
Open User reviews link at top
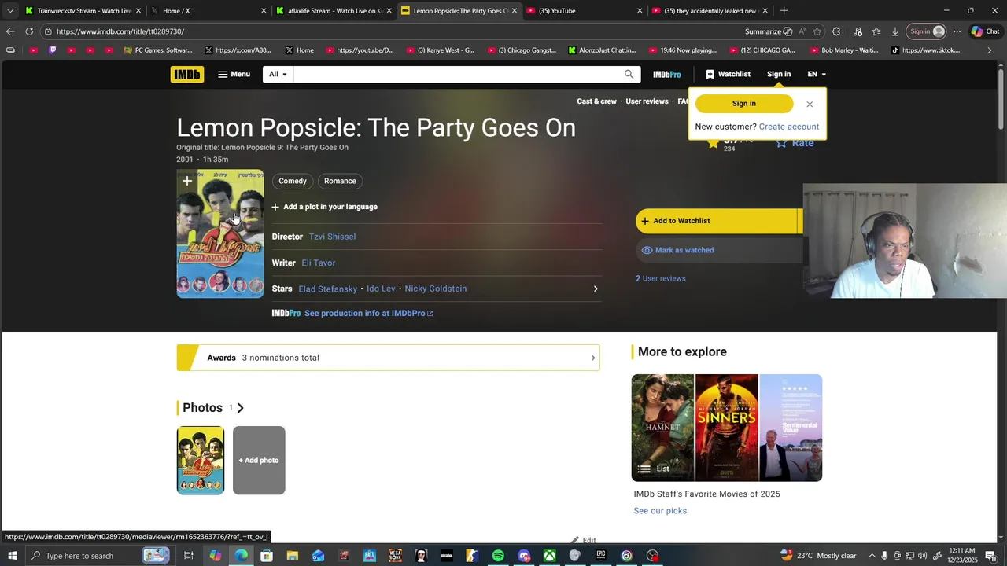pyautogui.click(x=647, y=101)
